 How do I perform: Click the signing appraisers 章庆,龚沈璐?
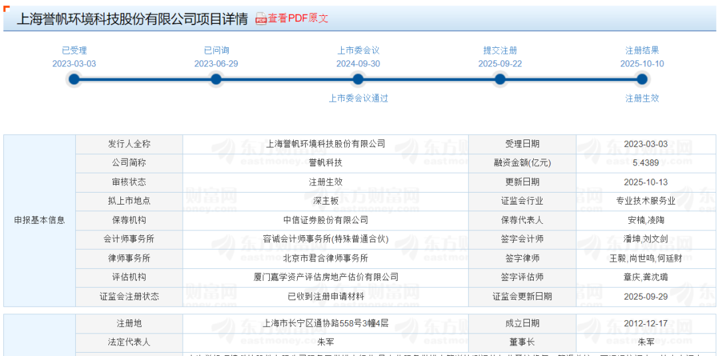coord(646,278)
